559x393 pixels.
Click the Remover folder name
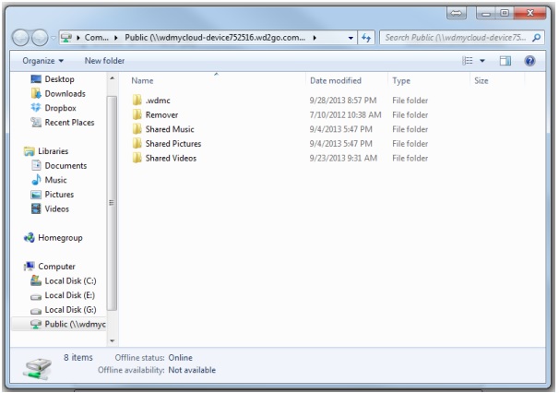[x=161, y=114]
